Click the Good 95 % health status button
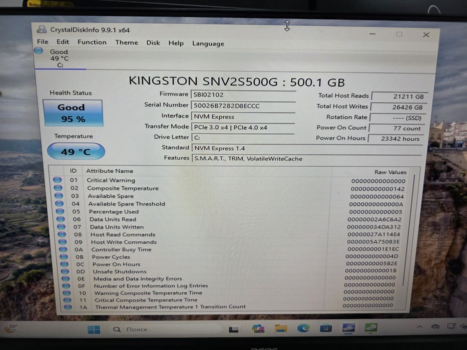Viewport: 467px width, 350px height. coord(73,113)
